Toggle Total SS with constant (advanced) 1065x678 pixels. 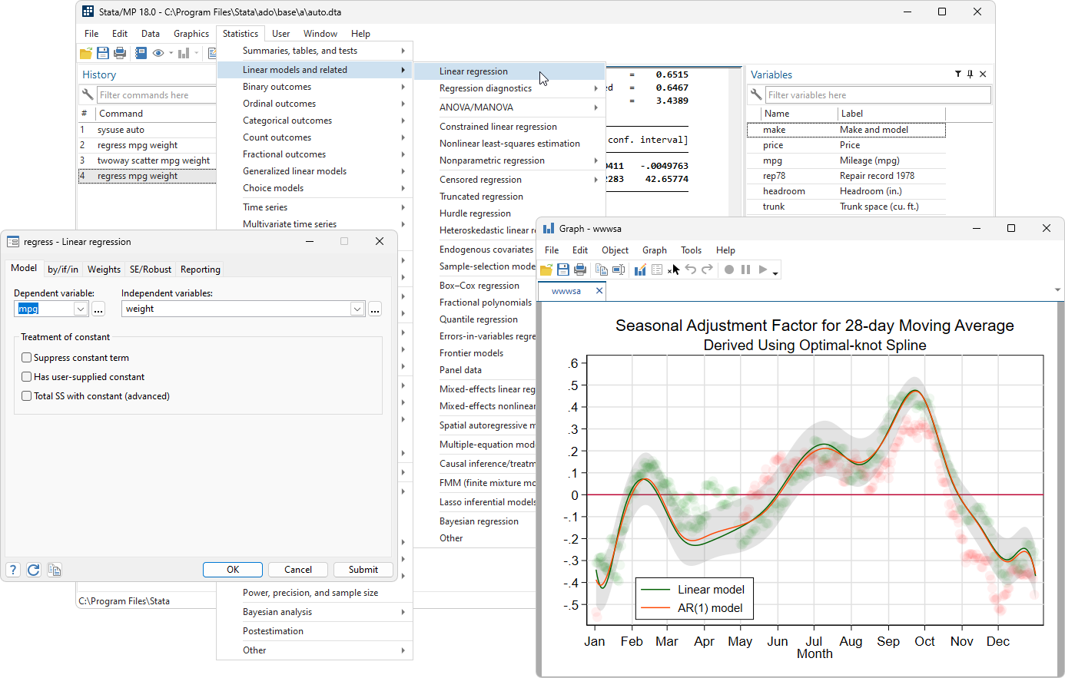pos(27,396)
